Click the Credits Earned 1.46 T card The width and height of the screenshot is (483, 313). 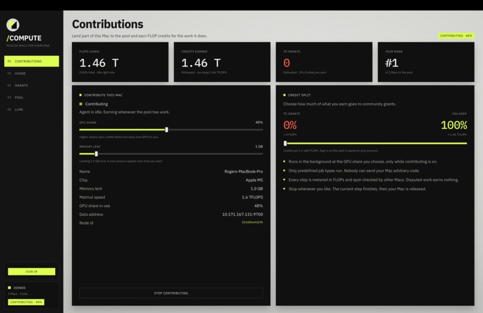click(222, 62)
